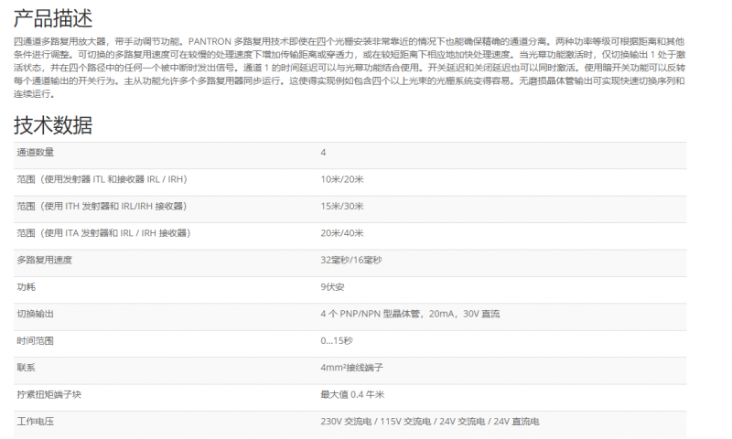Click the 最大值 0.4 牛米 torque value

pyautogui.click(x=352, y=394)
